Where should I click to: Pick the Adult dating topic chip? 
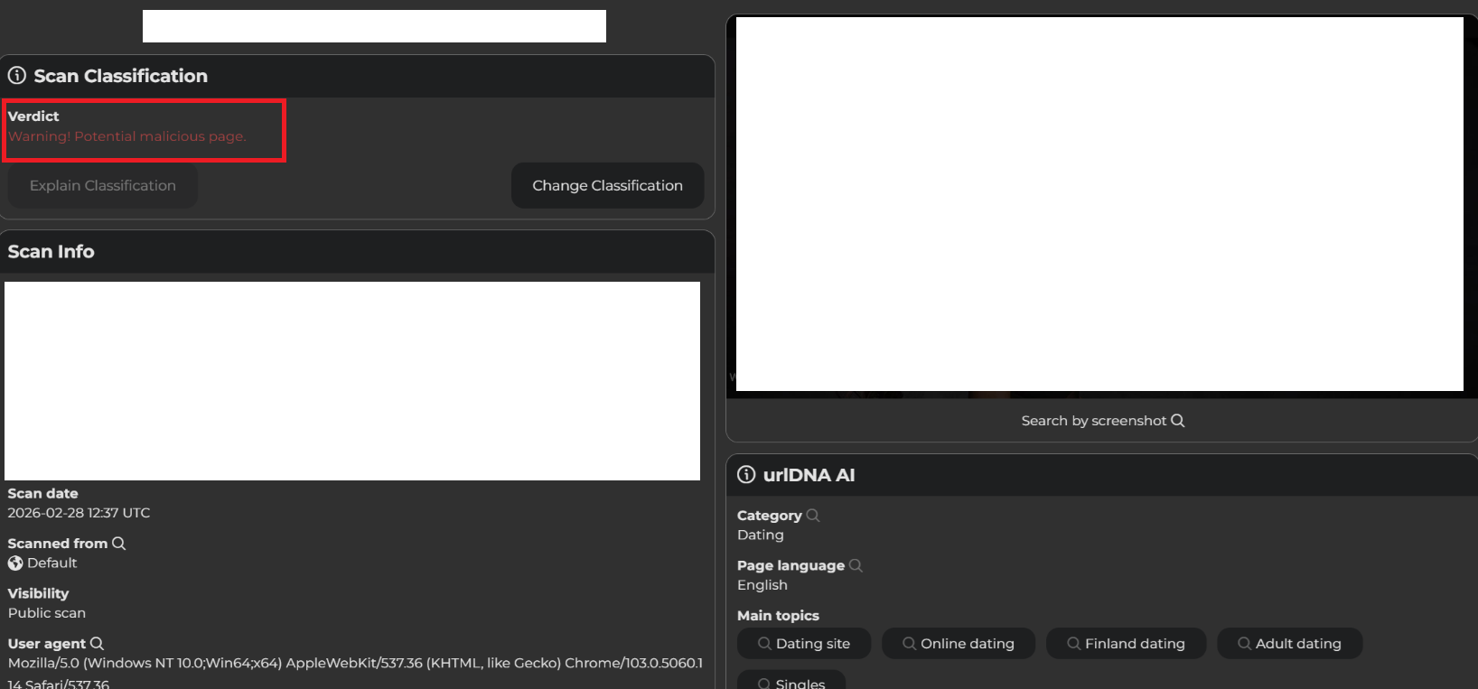[1288, 644]
